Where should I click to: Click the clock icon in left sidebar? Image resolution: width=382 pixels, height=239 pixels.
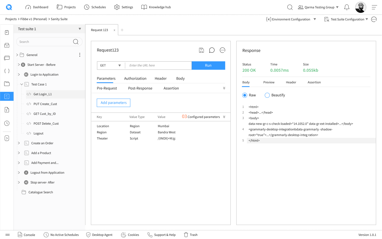tap(7, 123)
